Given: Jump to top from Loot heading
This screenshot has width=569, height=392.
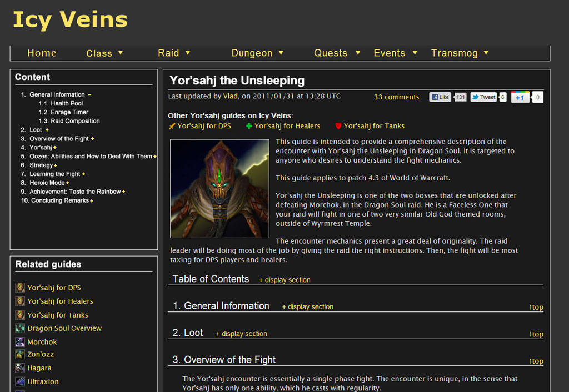Looking at the screenshot, I should click(x=536, y=334).
